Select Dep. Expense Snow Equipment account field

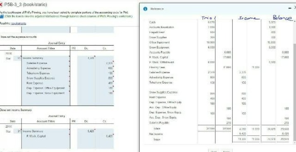click(x=46, y=93)
